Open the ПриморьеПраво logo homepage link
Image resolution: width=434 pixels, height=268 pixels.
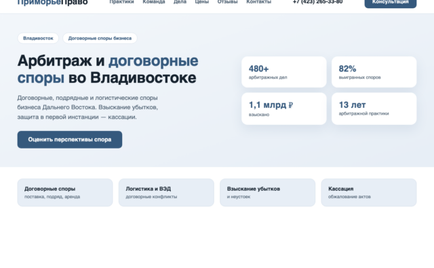53,2
